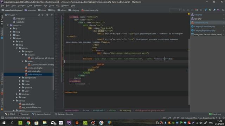Open the Database Console tool window
This screenshot has width=225, height=126.
[x=64, y=114]
